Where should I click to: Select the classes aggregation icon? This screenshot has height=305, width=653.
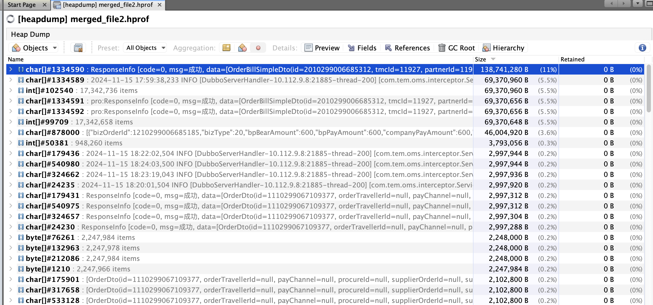[242, 48]
